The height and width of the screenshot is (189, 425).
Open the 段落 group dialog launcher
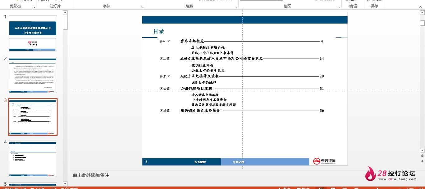[236, 7]
